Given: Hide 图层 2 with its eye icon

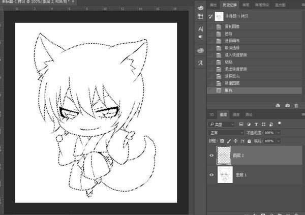Looking at the screenshot, I should 211,156.
